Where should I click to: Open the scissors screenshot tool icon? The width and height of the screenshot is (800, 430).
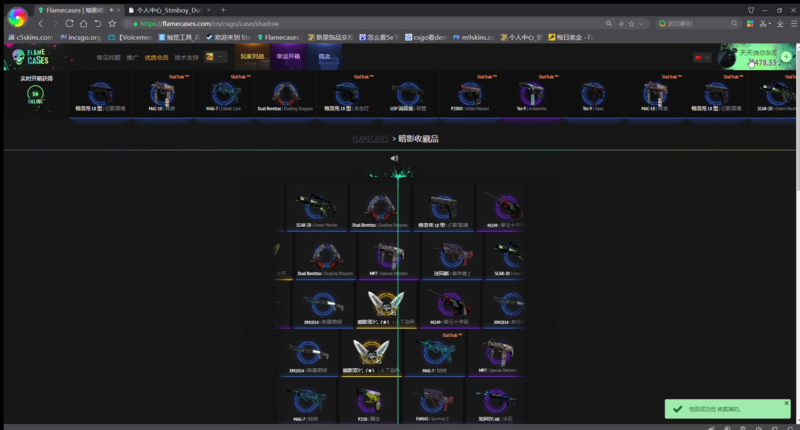pos(763,24)
